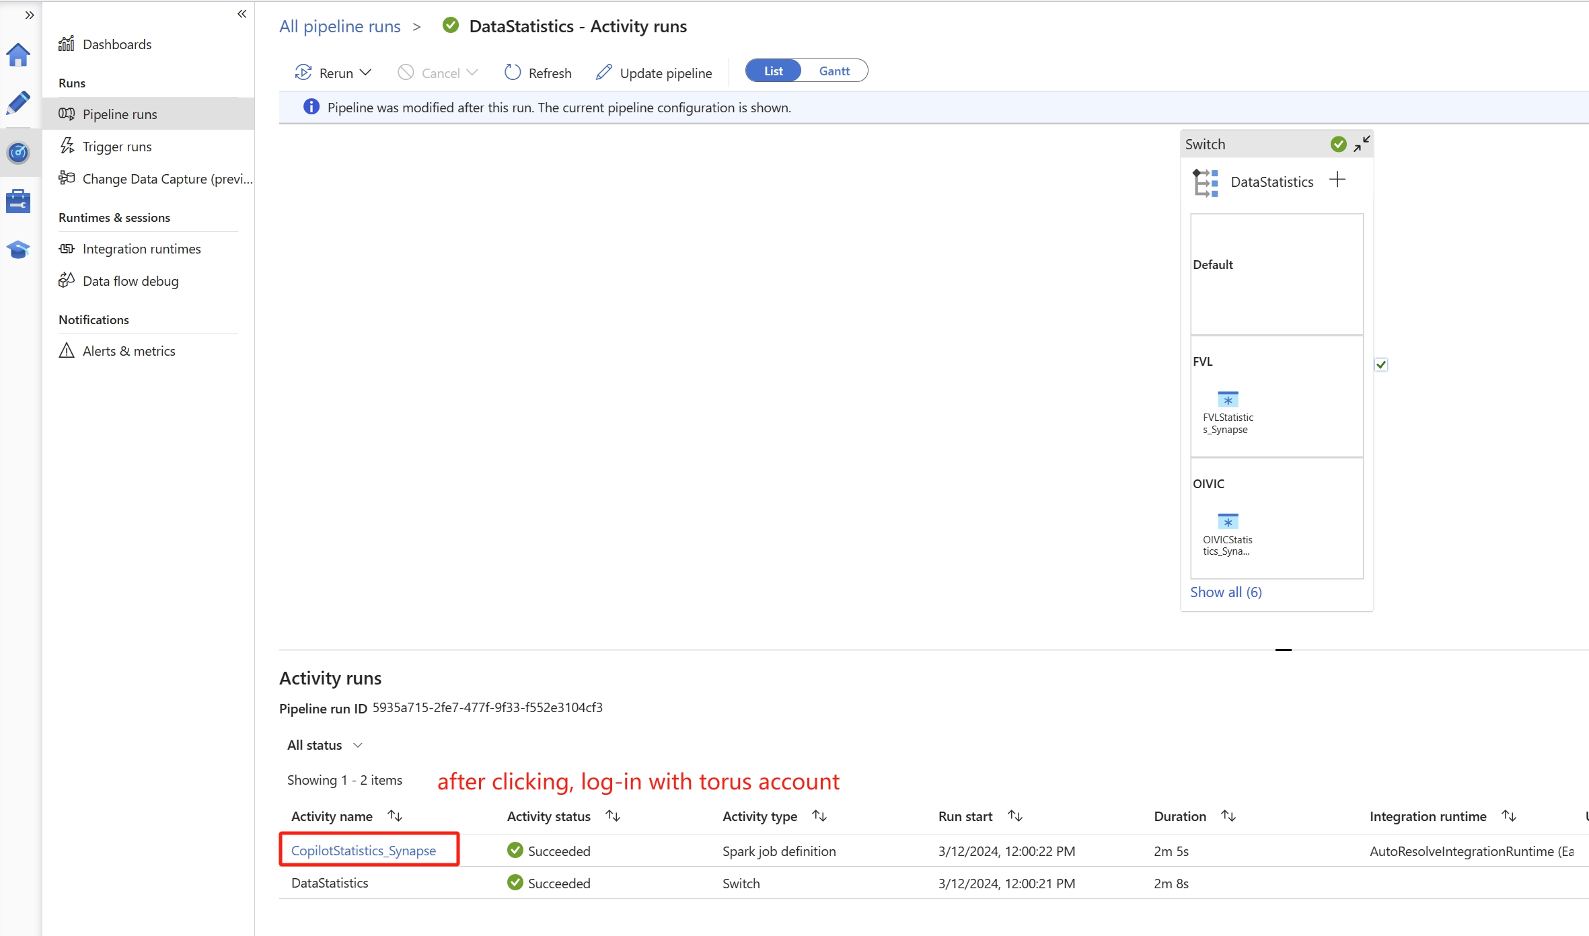Click the blue info icon in banner
This screenshot has height=936, width=1589.
point(311,107)
